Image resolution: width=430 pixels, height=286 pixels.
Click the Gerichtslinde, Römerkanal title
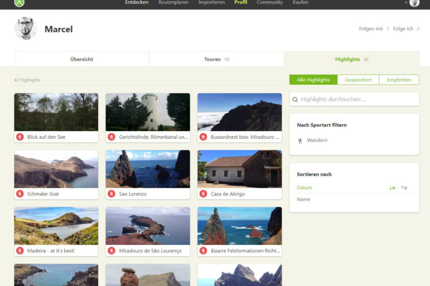(x=154, y=137)
